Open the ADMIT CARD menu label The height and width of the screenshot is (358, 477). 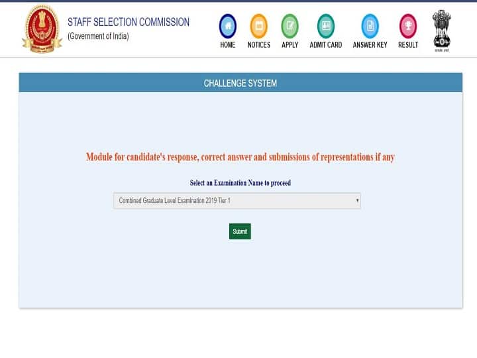325,45
